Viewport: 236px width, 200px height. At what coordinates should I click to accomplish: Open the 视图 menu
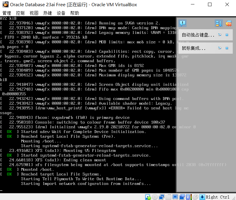(34, 13)
